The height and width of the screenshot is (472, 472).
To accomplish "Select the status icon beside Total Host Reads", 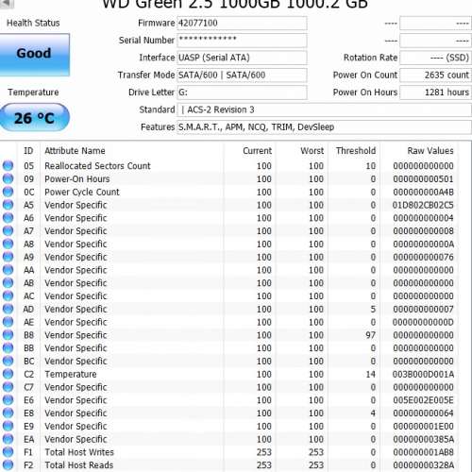I will (x=8, y=465).
